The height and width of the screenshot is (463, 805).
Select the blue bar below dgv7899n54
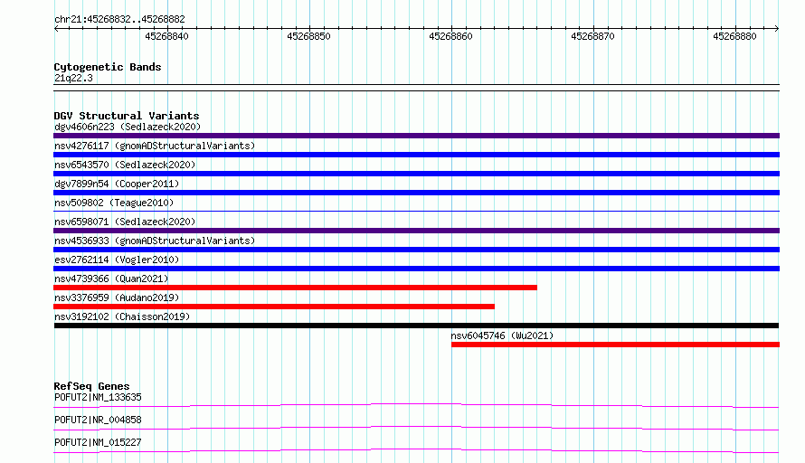(416, 193)
